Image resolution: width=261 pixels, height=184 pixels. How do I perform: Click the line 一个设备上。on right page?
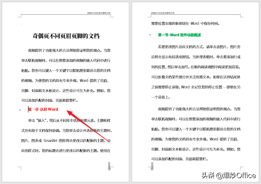coord(161,97)
